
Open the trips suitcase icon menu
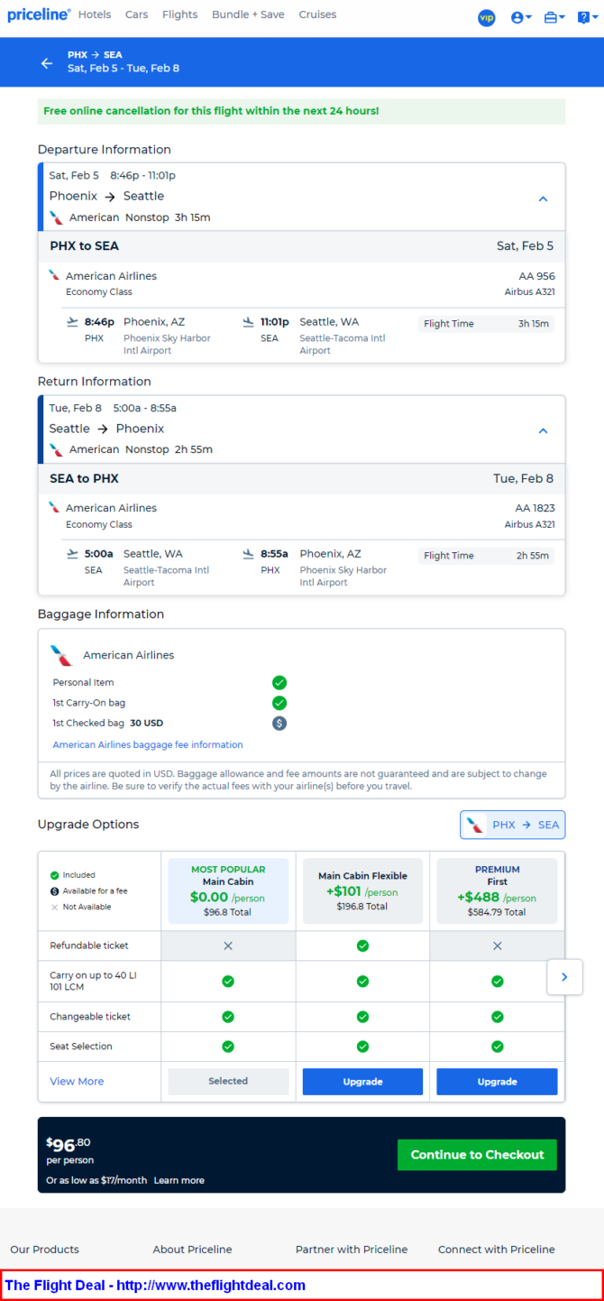tap(554, 17)
